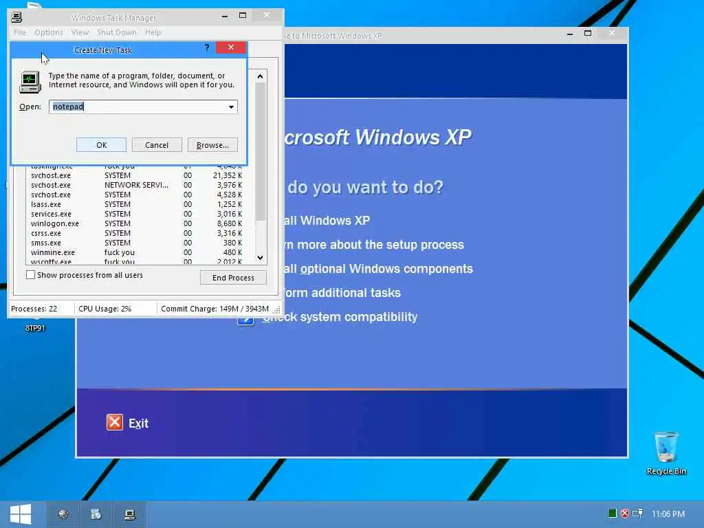704x528 pixels.
Task: Maximize the Windows XP setup window
Action: [x=588, y=33]
